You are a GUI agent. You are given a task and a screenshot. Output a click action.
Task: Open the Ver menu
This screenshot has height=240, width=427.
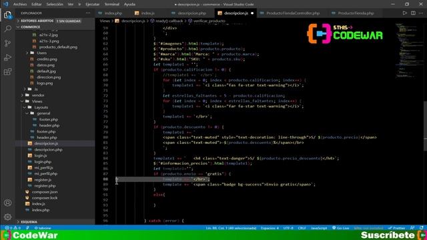71,4
